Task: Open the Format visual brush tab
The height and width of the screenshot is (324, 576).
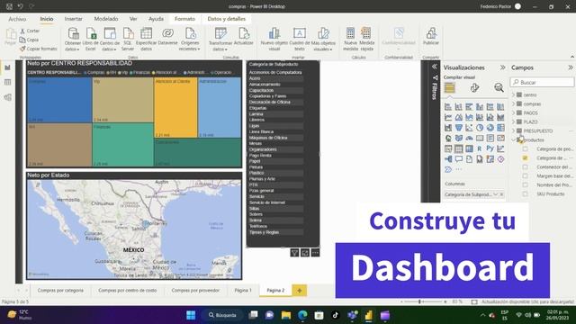Action: (474, 87)
